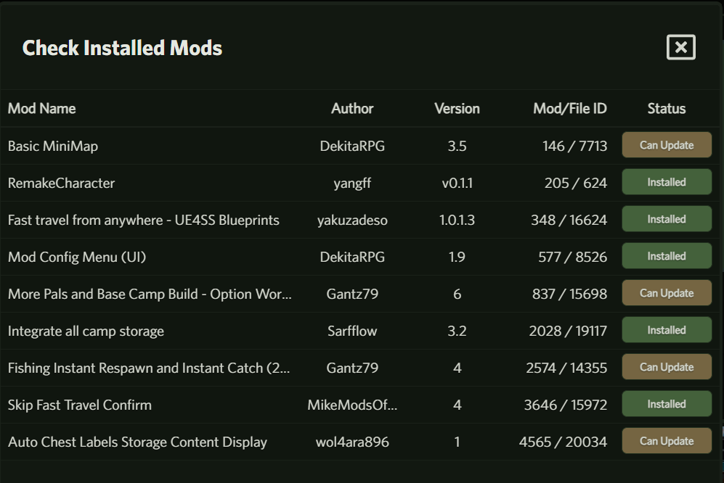Select author yakuzadeso in table
Viewport: 724px width, 483px height.
pos(352,220)
